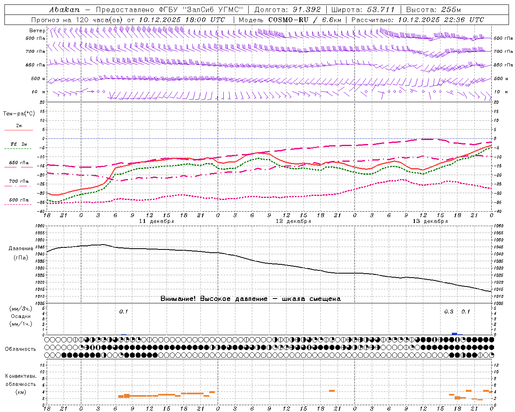
Task: Click the '2м' temperature legend entry
Action: (x=19, y=126)
